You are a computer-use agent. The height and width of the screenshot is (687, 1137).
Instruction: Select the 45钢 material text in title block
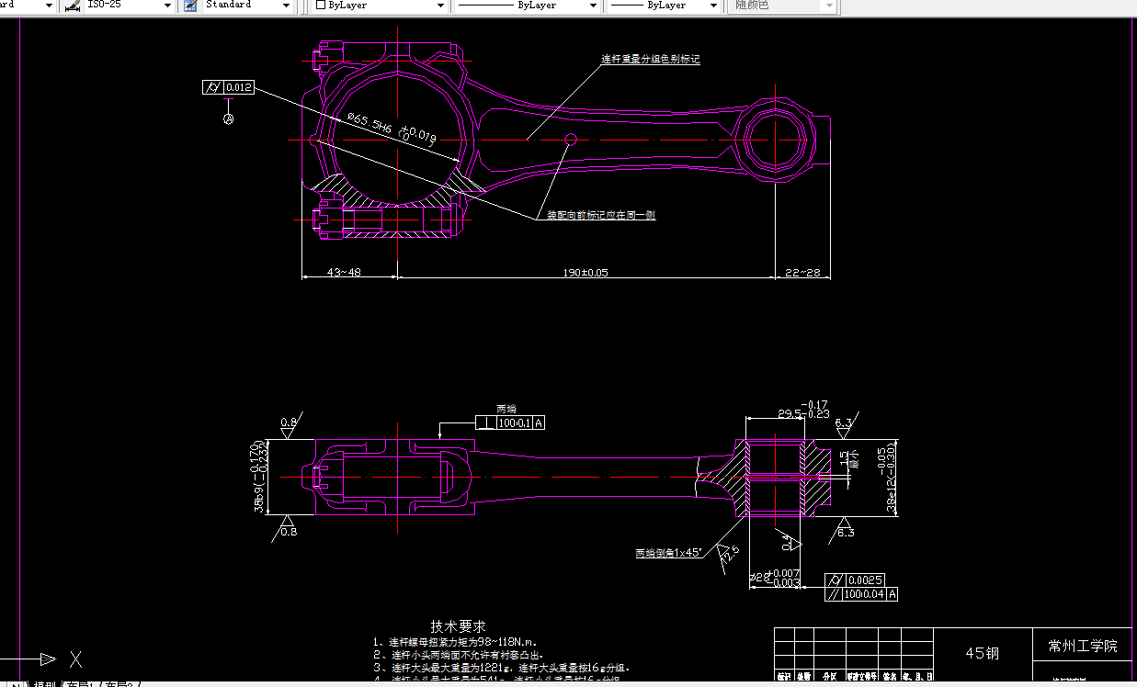coord(982,651)
